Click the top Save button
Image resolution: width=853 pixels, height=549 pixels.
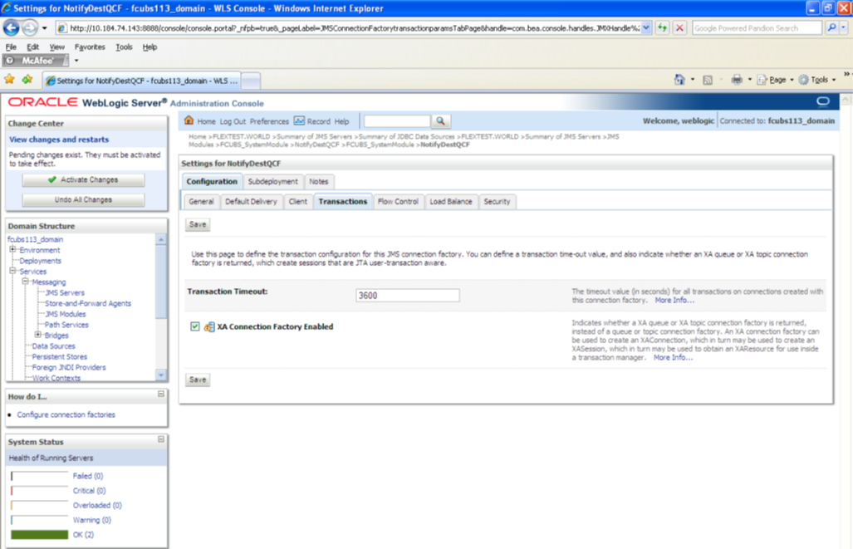click(198, 225)
